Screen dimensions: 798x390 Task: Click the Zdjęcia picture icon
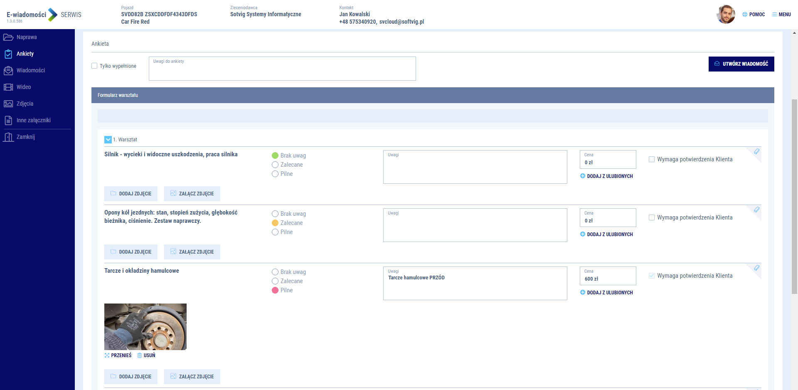pyautogui.click(x=8, y=104)
